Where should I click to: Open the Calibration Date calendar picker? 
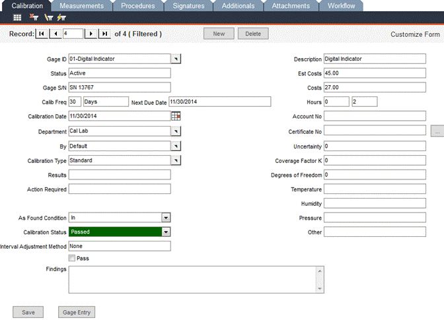tap(176, 116)
